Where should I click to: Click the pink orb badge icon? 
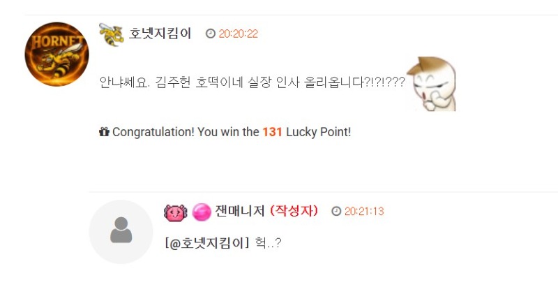coord(202,212)
